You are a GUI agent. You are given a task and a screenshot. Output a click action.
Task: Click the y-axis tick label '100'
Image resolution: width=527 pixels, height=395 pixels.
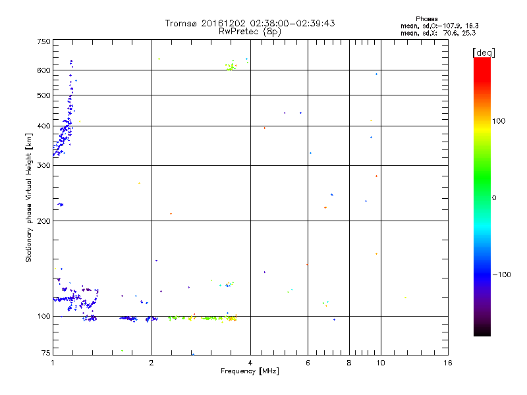coord(43,316)
